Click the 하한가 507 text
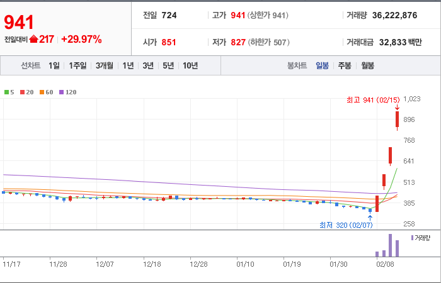The width and height of the screenshot is (441, 283). click(x=268, y=42)
